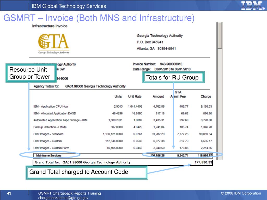Click the invoice vertical scrollbar thumb
Screen dimensions: 267x200
[220, 35]
